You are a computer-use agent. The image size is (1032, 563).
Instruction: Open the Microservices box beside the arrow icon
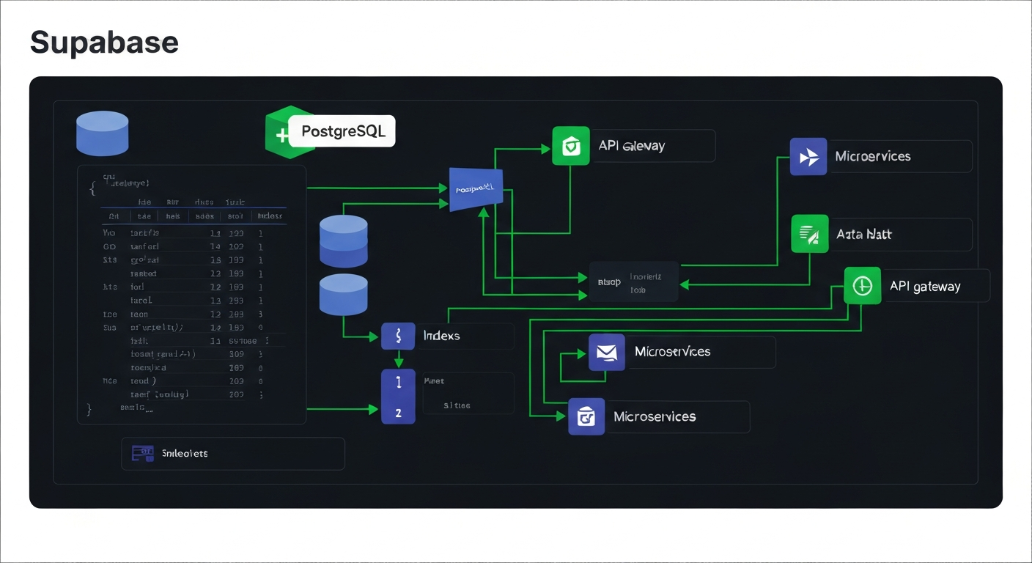(x=900, y=156)
